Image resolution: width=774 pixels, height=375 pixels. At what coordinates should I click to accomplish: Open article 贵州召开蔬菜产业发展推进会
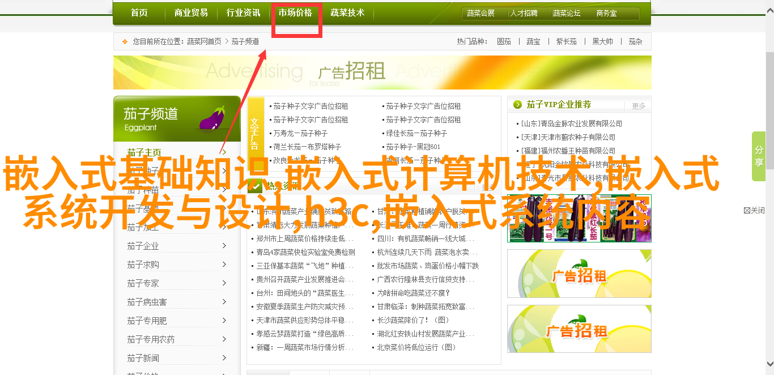click(305, 279)
